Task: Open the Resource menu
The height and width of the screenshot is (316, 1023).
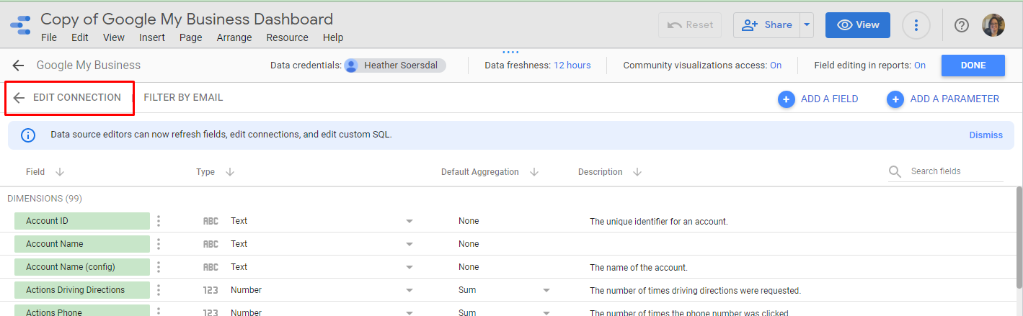Action: [x=287, y=37]
